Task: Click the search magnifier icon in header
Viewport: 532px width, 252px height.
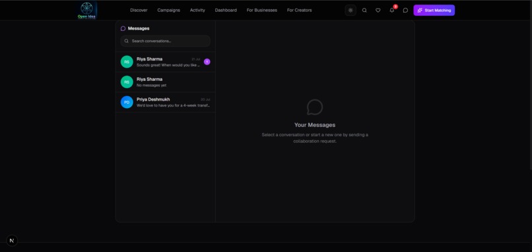Action: pyautogui.click(x=364, y=10)
